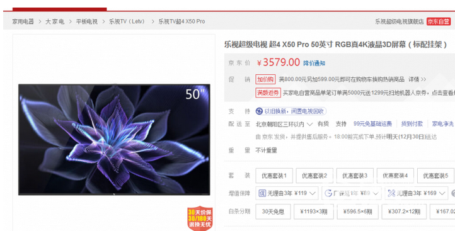Click the ¥3579.00 price

pyautogui.click(x=279, y=62)
